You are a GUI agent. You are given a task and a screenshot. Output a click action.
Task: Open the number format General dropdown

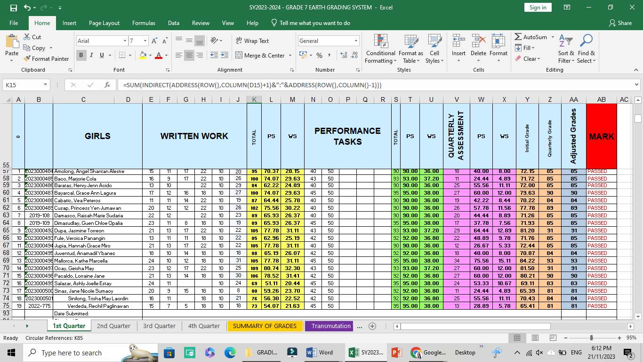point(356,41)
